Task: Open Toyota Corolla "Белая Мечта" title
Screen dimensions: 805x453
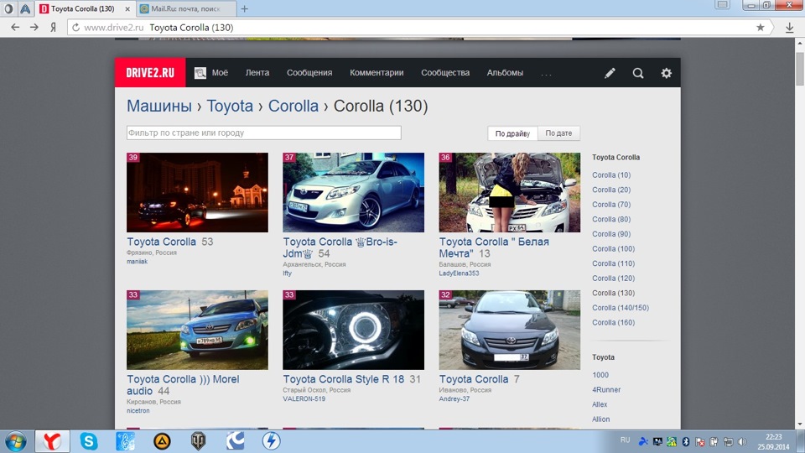Action: (x=494, y=247)
